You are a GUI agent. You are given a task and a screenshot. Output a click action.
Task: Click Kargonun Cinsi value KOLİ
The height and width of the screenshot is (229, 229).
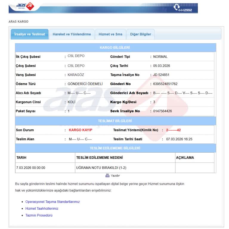72,102
